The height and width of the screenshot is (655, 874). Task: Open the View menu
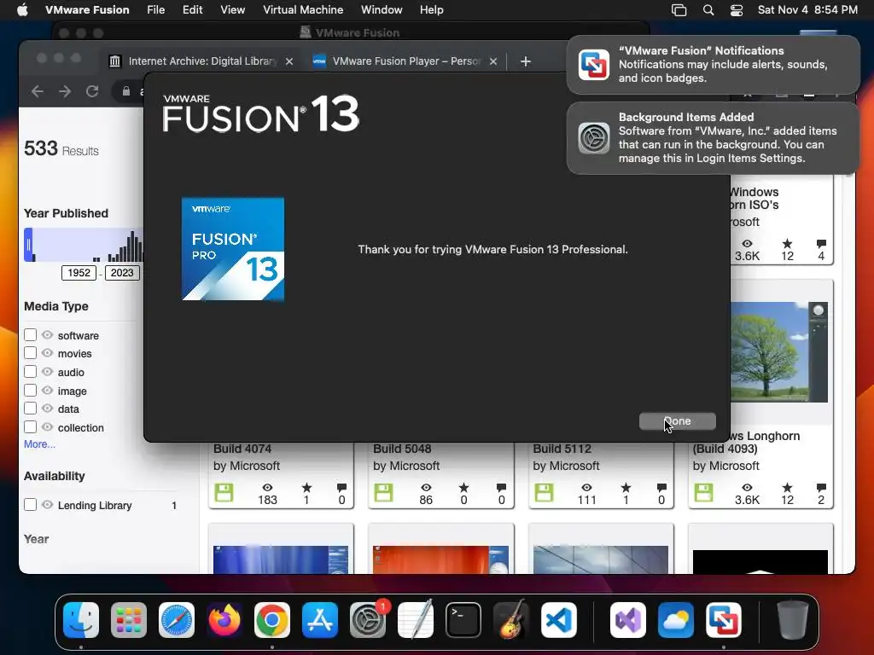point(232,10)
